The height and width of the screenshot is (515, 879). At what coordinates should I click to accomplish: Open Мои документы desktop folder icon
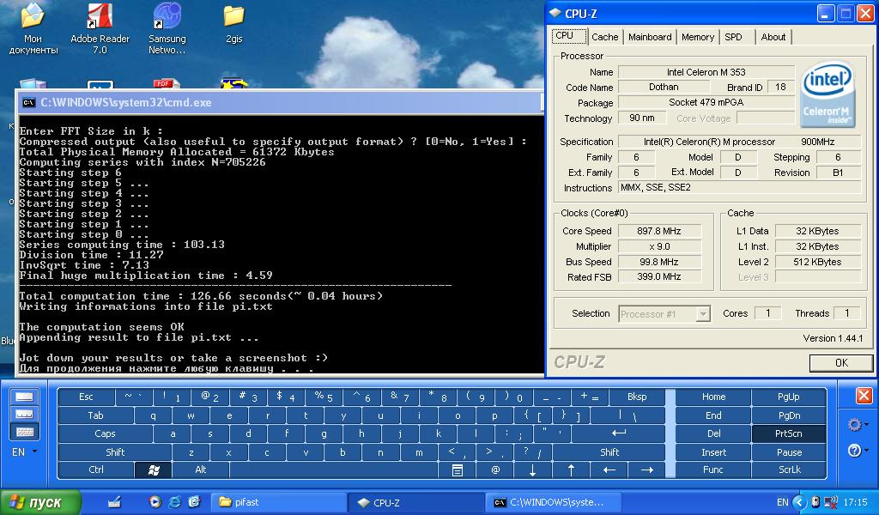coord(33,28)
